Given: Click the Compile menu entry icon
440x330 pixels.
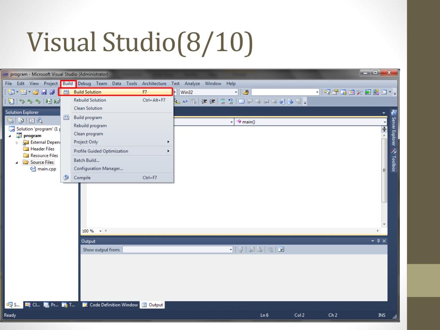Looking at the screenshot, I should (x=66, y=177).
